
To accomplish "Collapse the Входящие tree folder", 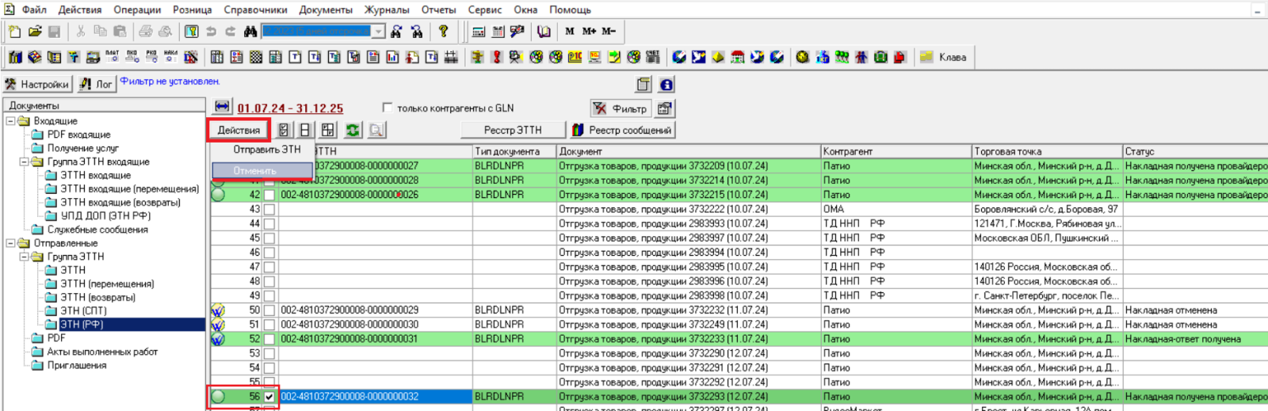I will pos(11,121).
